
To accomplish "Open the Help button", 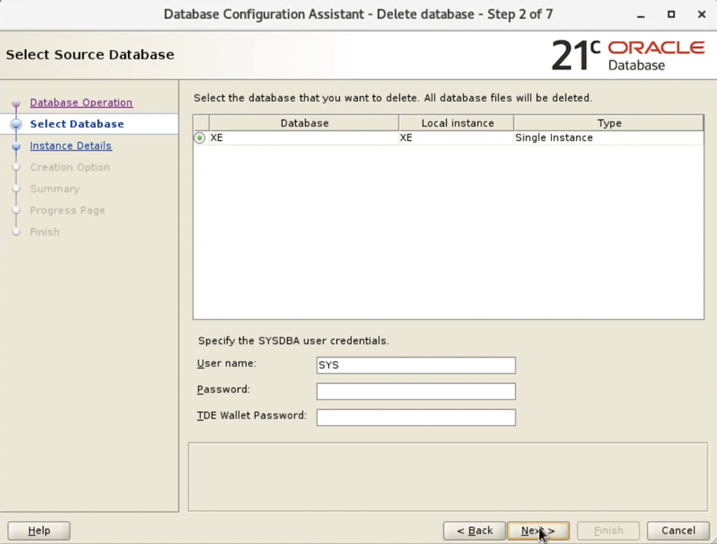I will coord(39,531).
